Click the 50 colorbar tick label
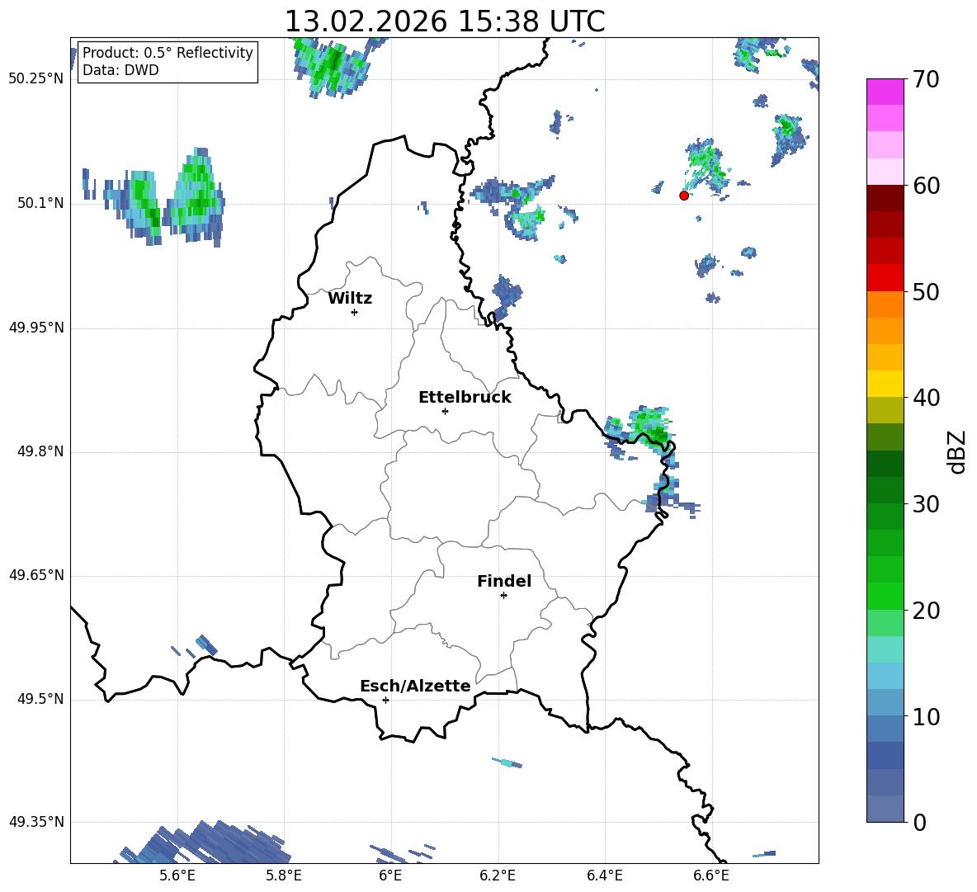This screenshot has width=977, height=892. pyautogui.click(x=926, y=291)
